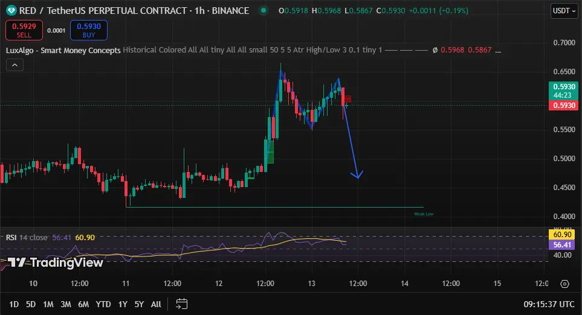Click the 0.0001 spread value
This screenshot has width=582, height=315.
[56, 30]
